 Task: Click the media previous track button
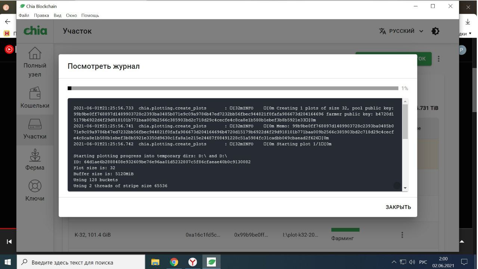coord(9,242)
